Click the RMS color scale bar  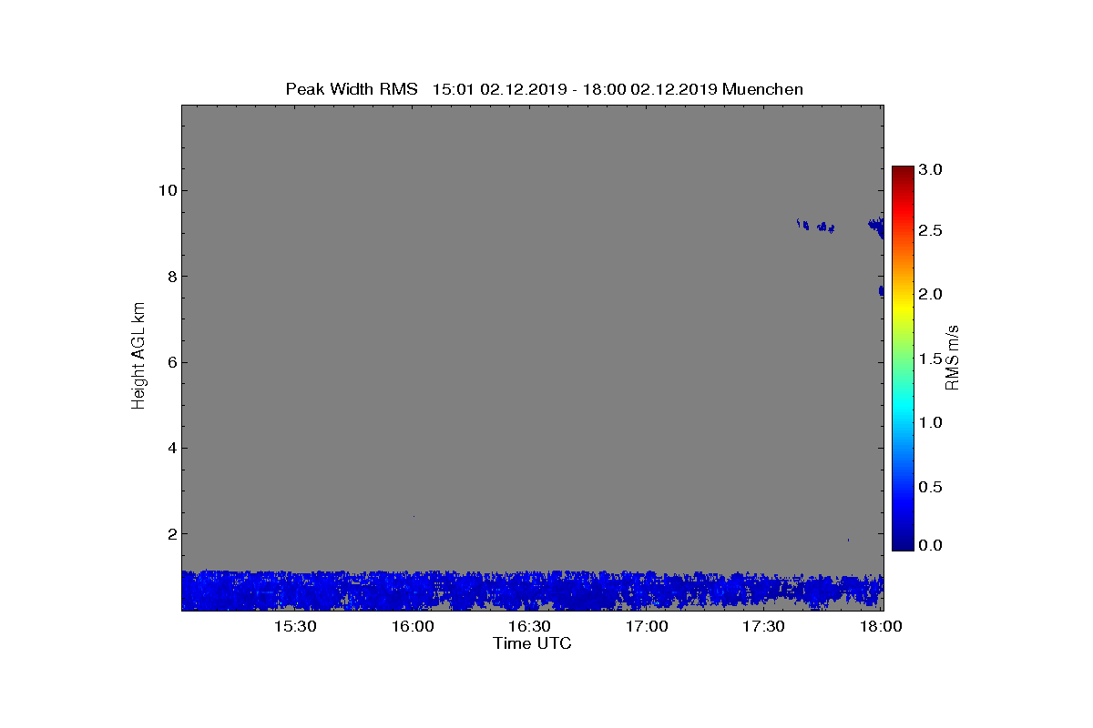click(x=903, y=358)
